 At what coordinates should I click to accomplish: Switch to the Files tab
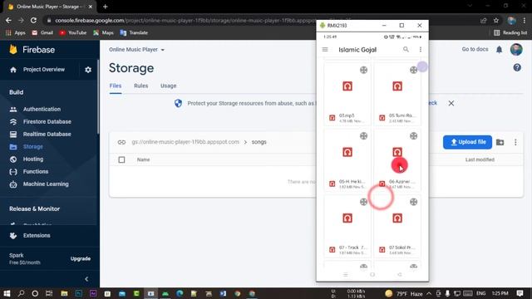[116, 86]
